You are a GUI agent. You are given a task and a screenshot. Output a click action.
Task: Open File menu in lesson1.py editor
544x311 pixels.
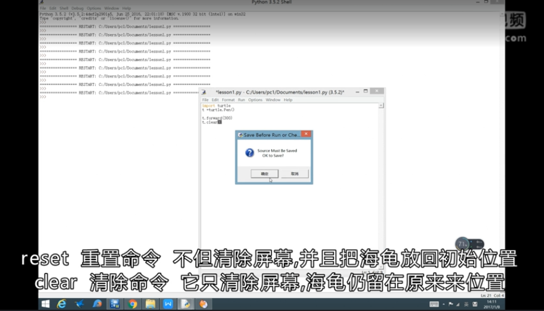coord(206,100)
